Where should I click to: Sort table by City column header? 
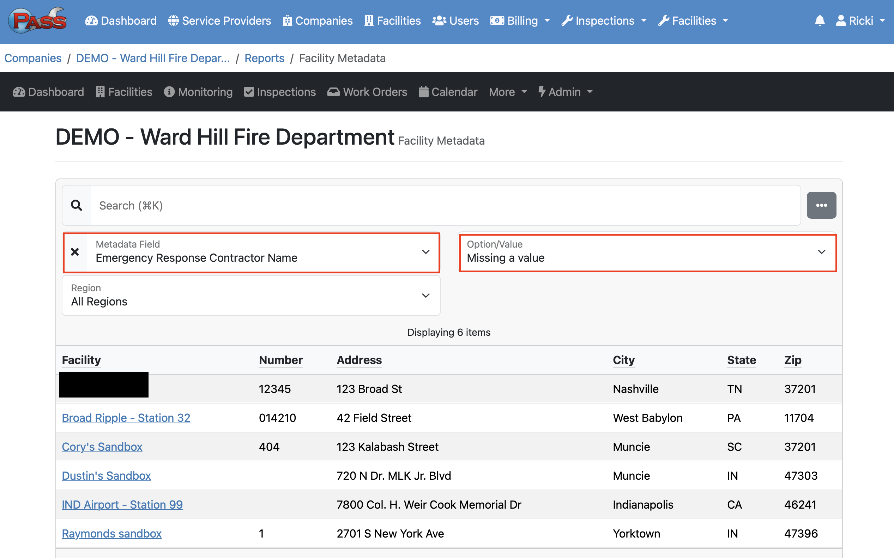[x=623, y=360]
